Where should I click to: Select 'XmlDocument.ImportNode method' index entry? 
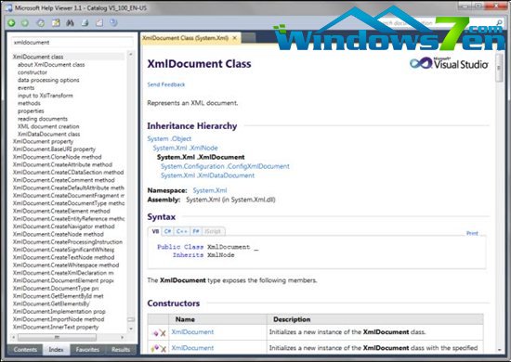pos(59,319)
